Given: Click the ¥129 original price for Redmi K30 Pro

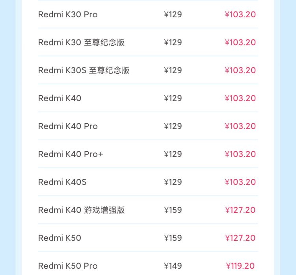Looking at the screenshot, I should 173,15.
